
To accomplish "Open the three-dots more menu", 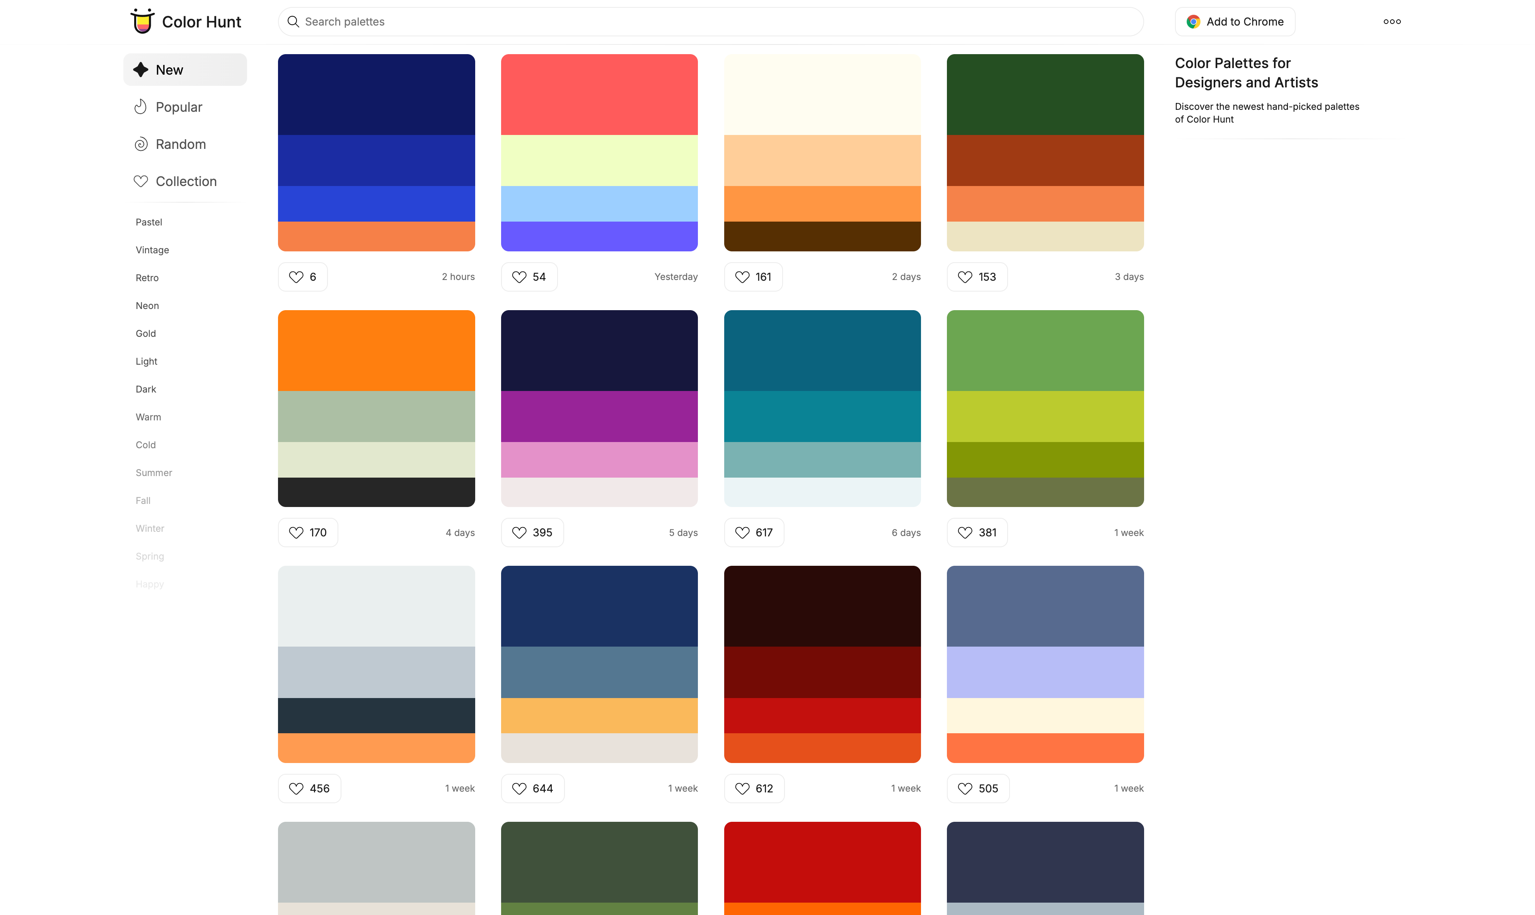I will click(1392, 22).
